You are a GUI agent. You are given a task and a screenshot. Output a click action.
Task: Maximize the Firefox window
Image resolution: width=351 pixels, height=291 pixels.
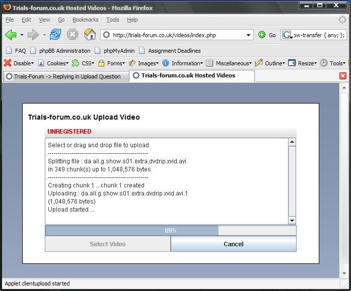(320, 6)
